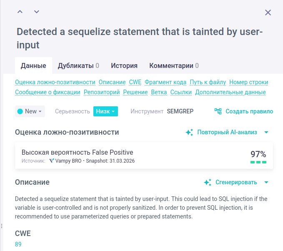Expand the Повторный AI-анализ options arrow
The height and width of the screenshot is (251, 283).
point(267,132)
